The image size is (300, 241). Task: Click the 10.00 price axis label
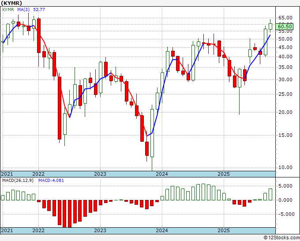(x=285, y=167)
